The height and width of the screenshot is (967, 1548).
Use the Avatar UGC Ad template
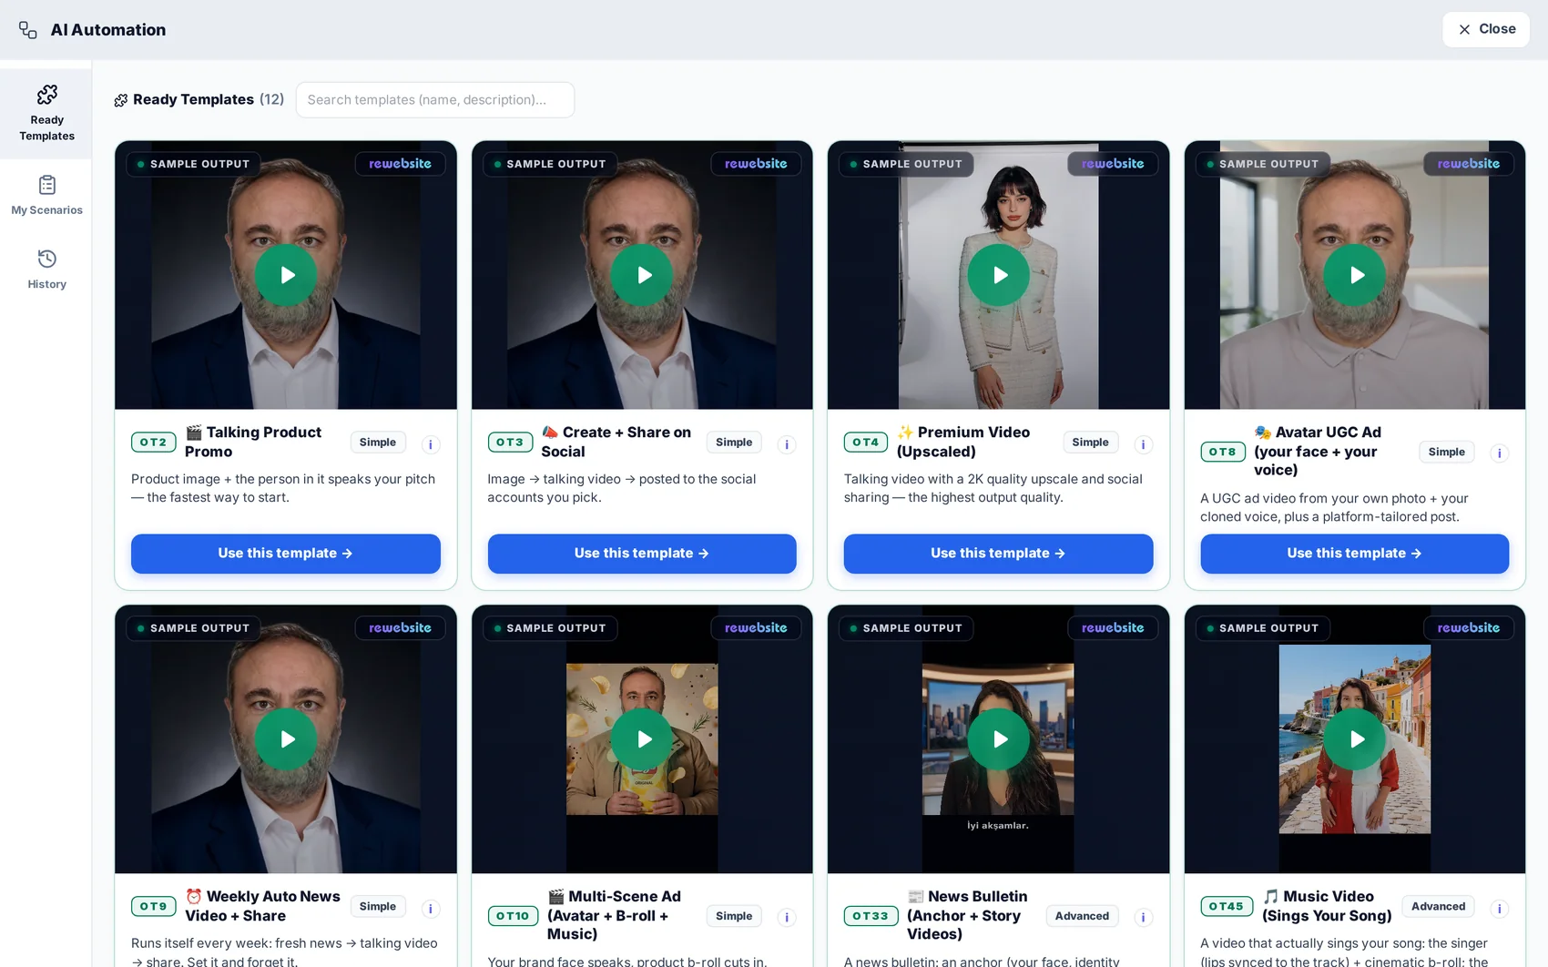[1355, 554]
